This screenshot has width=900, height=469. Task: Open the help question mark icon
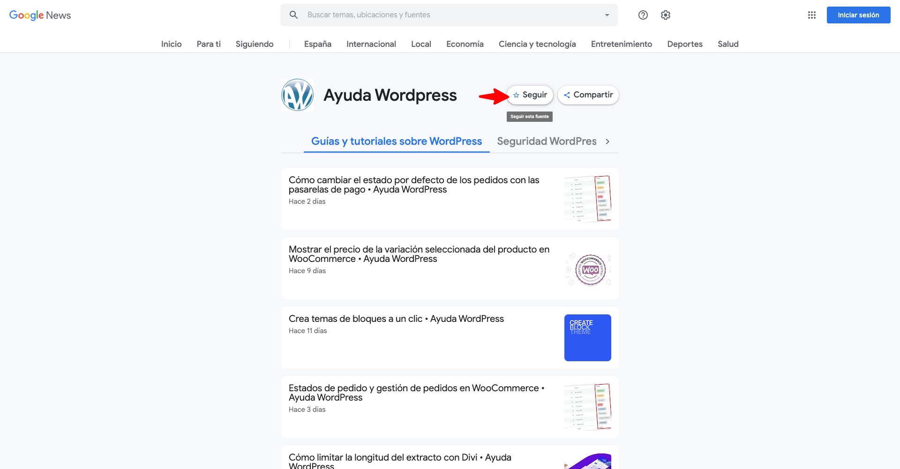[643, 15]
